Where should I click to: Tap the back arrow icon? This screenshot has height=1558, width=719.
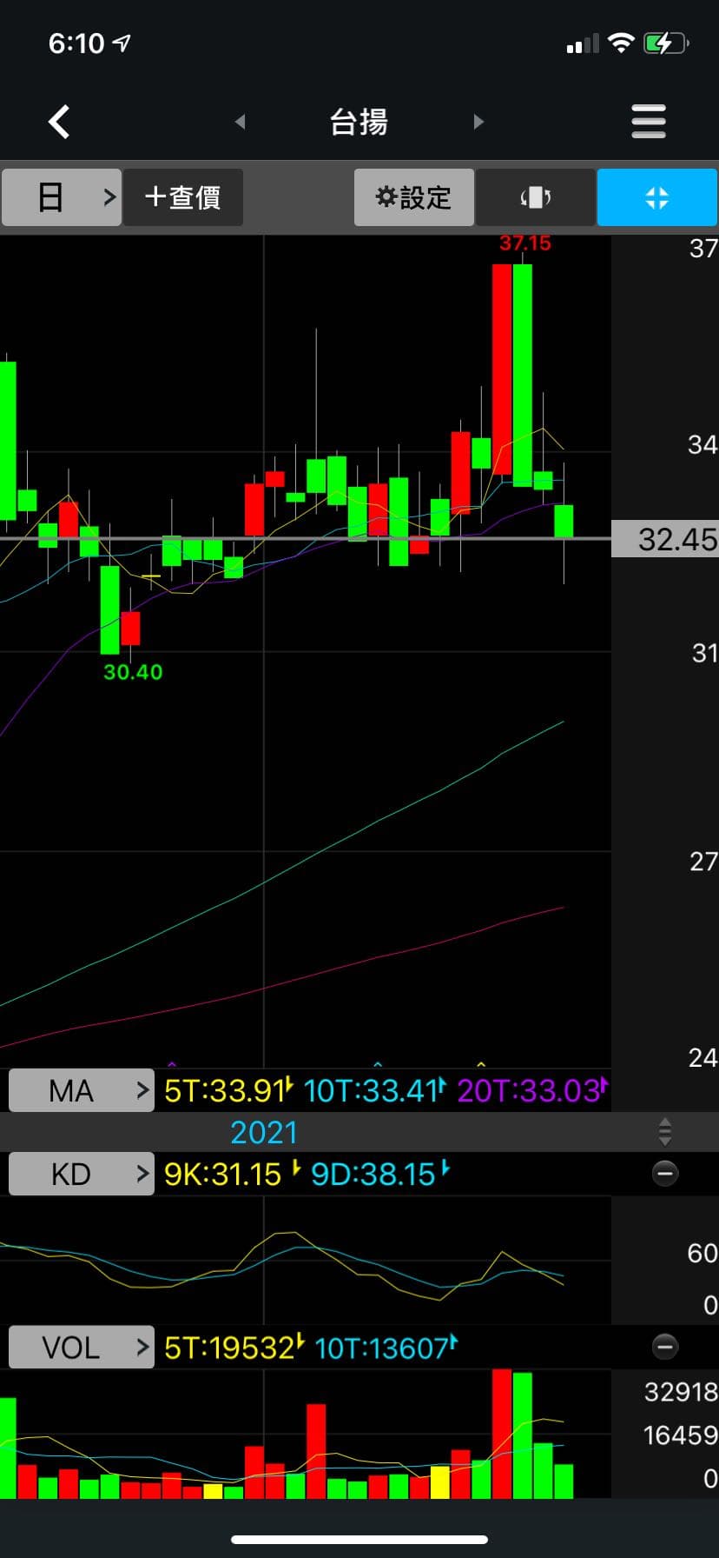tap(59, 122)
